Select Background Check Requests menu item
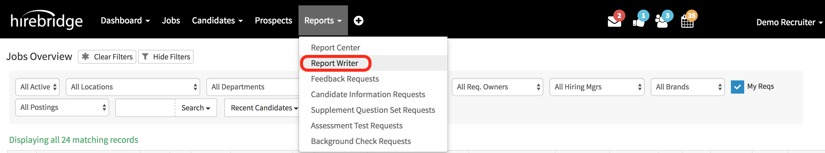 pyautogui.click(x=361, y=141)
